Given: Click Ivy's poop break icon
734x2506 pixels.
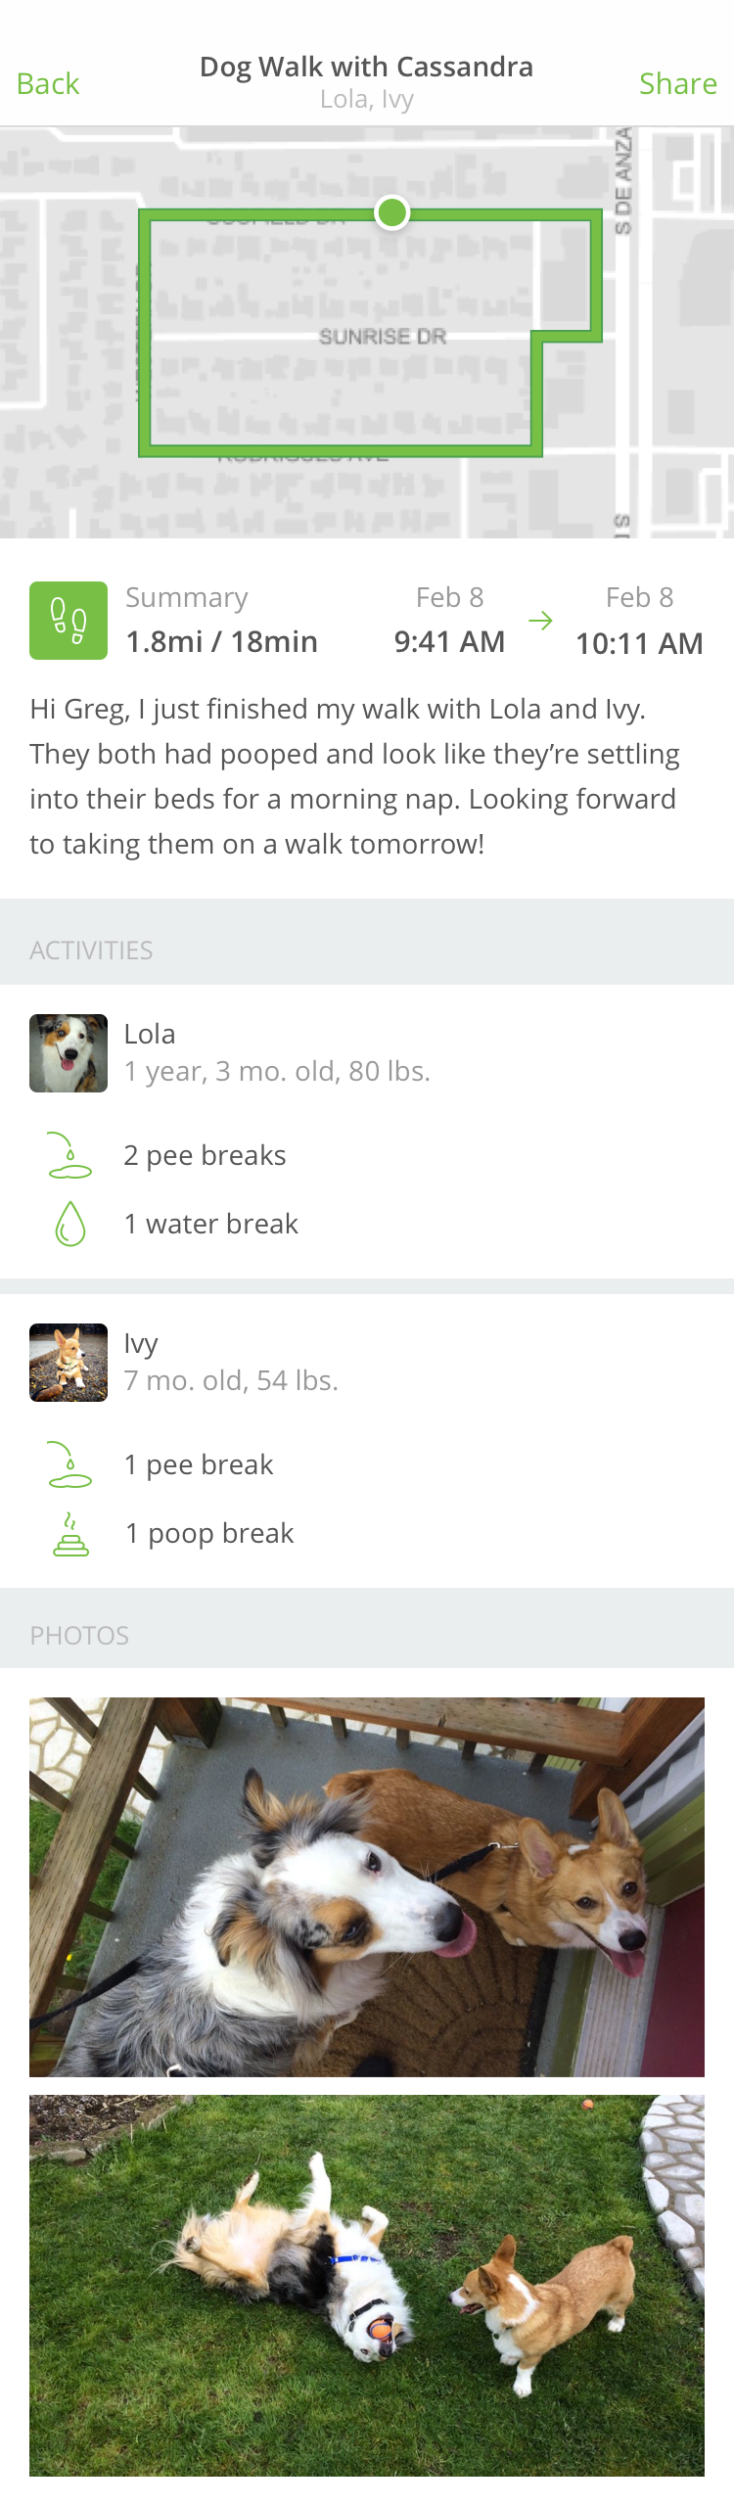Looking at the screenshot, I should (x=70, y=1534).
